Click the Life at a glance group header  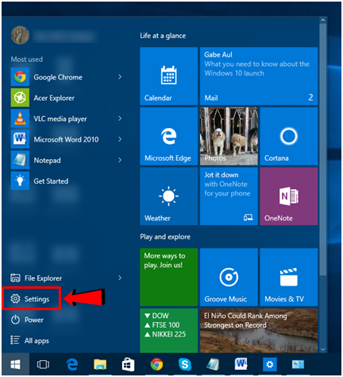pyautogui.click(x=163, y=36)
